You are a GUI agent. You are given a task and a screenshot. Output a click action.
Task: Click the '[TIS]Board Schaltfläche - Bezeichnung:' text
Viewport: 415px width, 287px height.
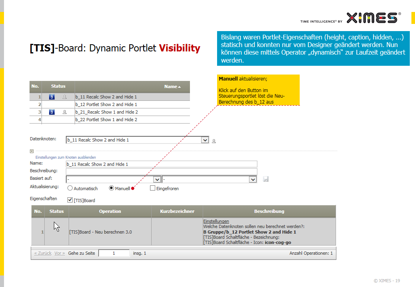(x=241, y=237)
